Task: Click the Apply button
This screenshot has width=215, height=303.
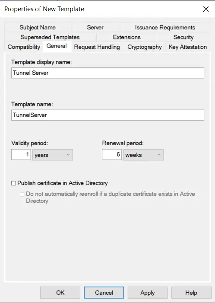Action: pos(148,293)
